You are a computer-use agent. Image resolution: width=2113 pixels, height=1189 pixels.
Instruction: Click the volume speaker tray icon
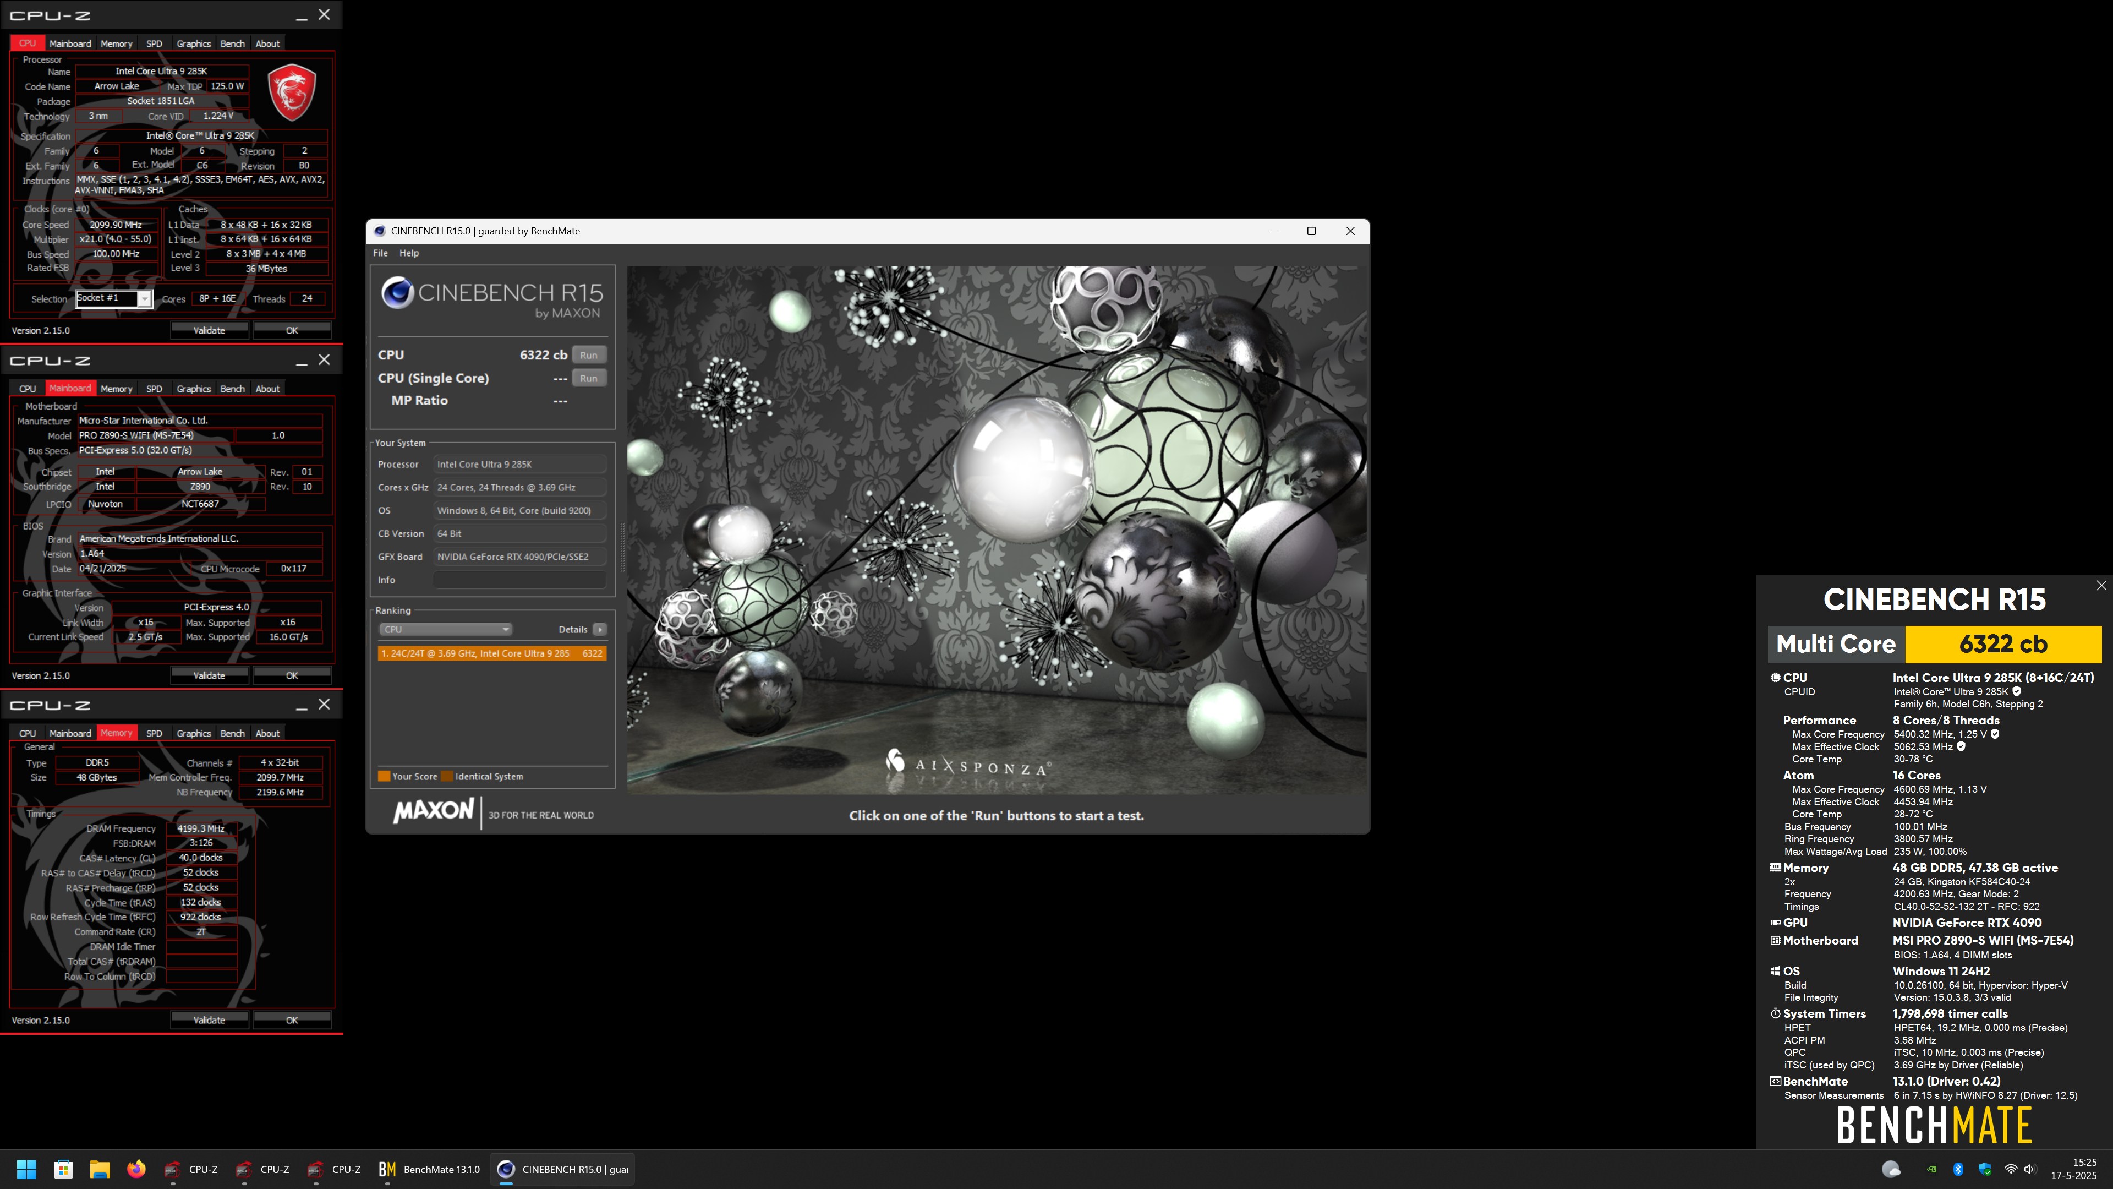click(2029, 1169)
